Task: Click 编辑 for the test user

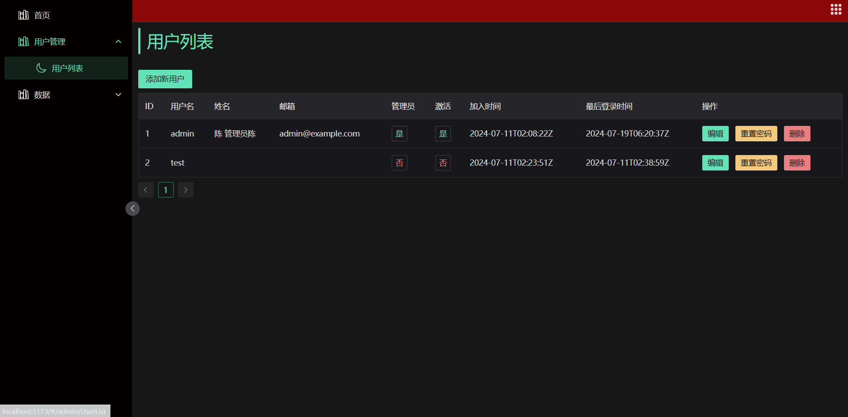Action: pos(715,163)
